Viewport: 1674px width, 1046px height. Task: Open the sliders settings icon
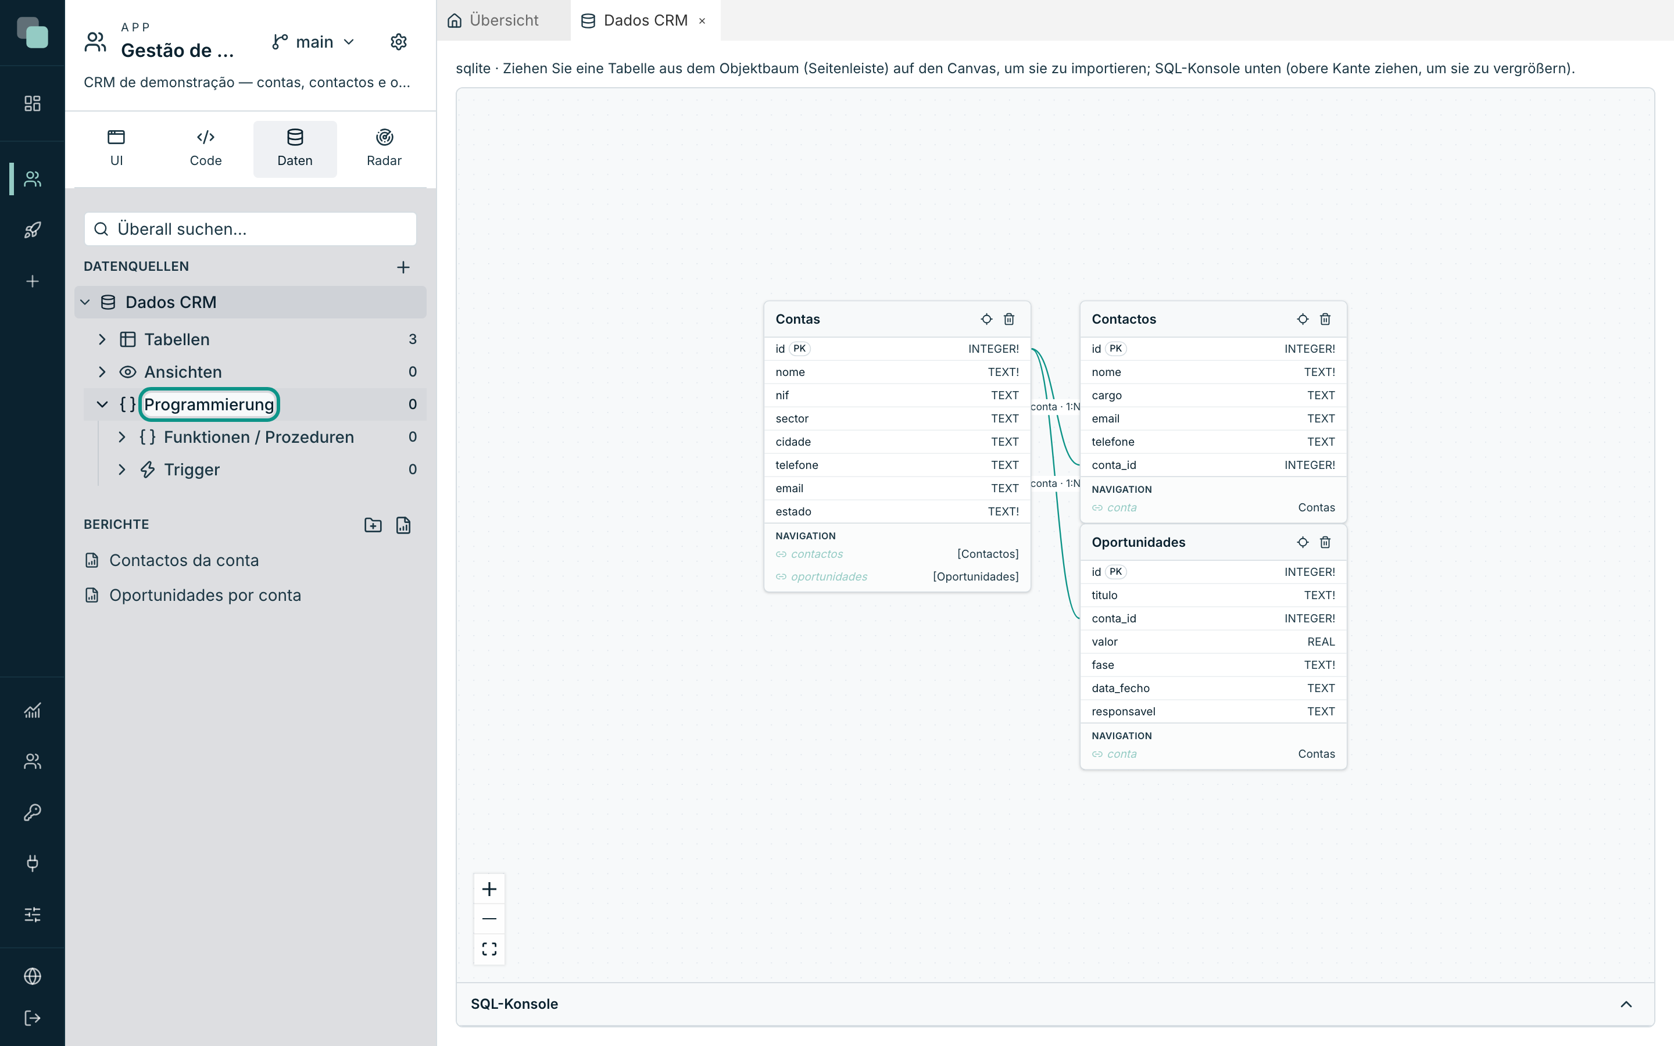pyautogui.click(x=33, y=915)
